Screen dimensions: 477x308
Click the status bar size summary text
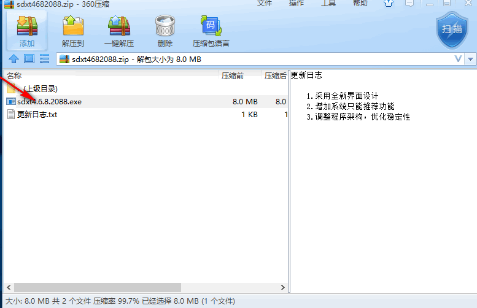tap(120, 301)
